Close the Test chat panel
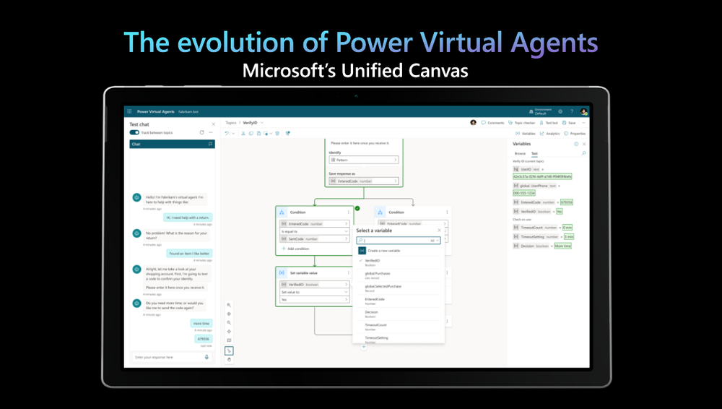 213,124
